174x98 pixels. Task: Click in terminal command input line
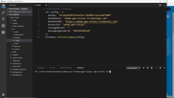coord(73,72)
